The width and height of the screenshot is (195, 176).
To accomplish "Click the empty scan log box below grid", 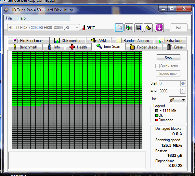I will coord(77,160).
